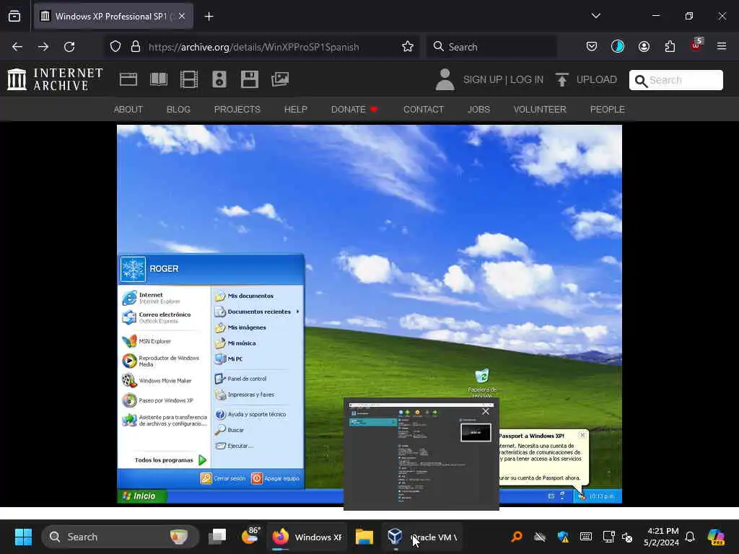Open the VOLUNTEER link
The height and width of the screenshot is (554, 739).
click(x=540, y=110)
